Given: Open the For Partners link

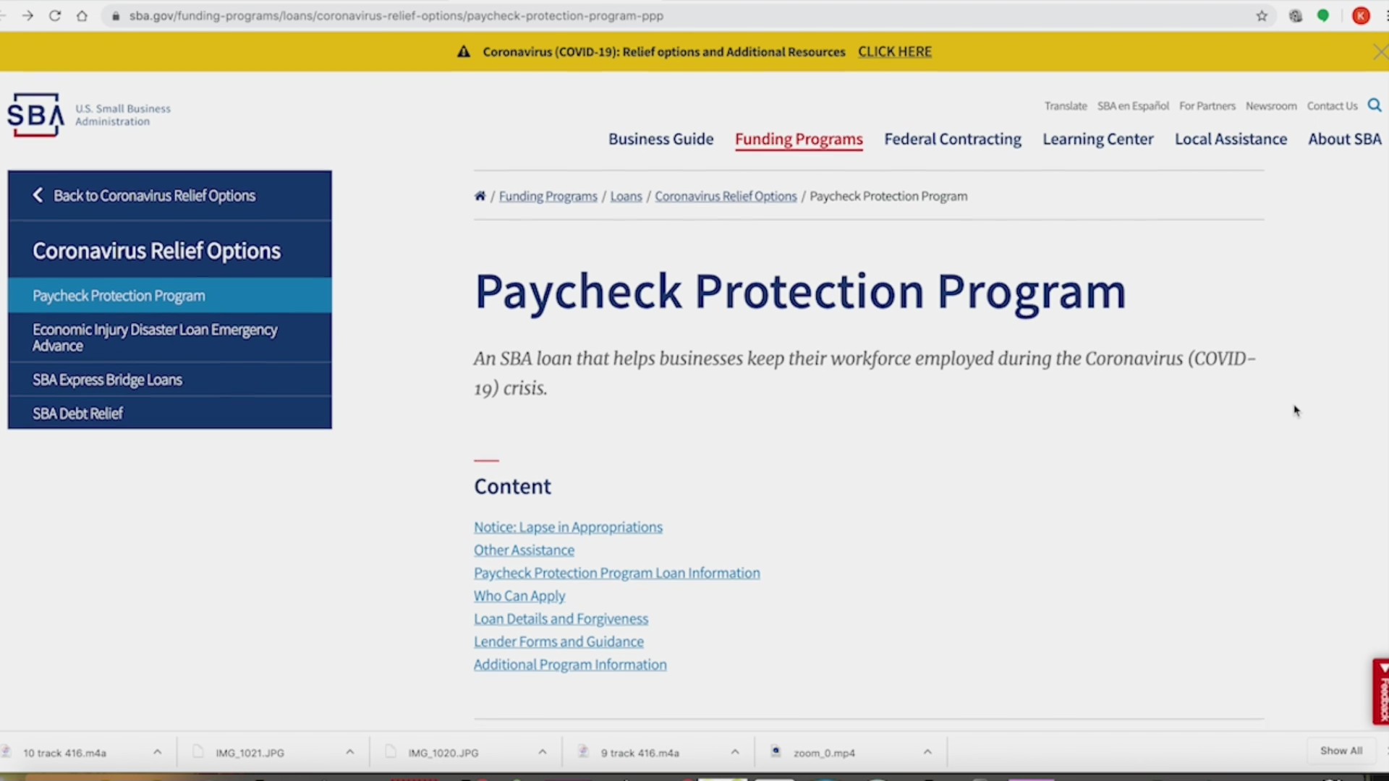Looking at the screenshot, I should point(1207,106).
